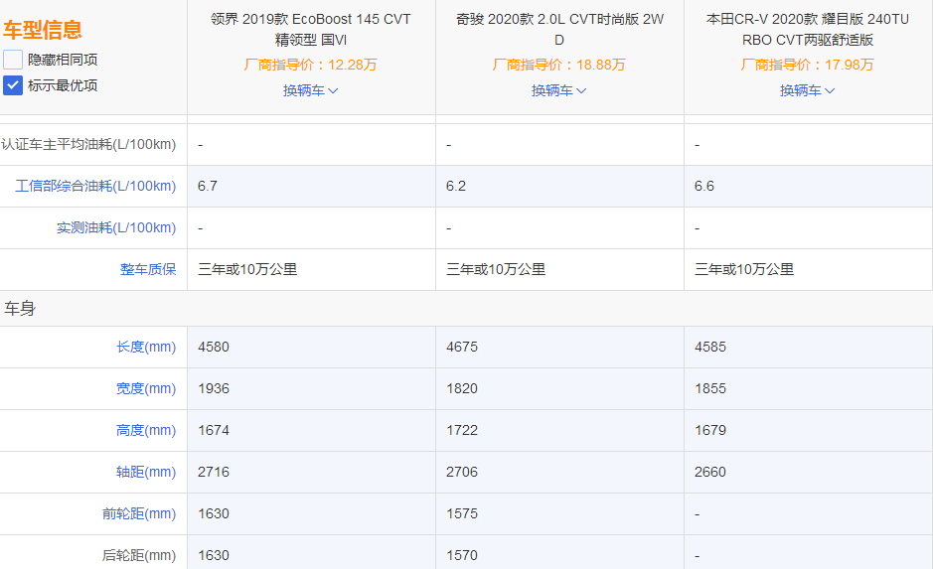Viewport: 933px width, 569px height.
Task: Click price 厂商指导价：12.28万
Action: pyautogui.click(x=311, y=65)
